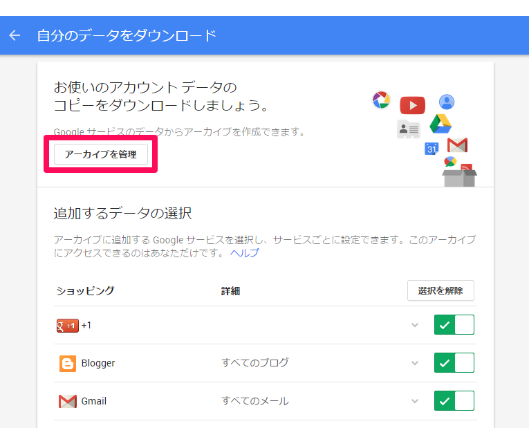529x428 pixels.
Task: Click the Gmail envelope icon in the illustration
Action: pyautogui.click(x=457, y=145)
